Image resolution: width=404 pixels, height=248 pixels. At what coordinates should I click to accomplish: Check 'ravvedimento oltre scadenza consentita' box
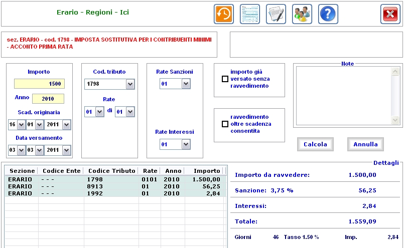tap(225, 124)
